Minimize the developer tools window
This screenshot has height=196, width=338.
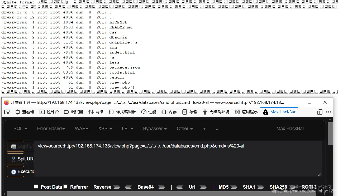pyautogui.click(x=294, y=102)
